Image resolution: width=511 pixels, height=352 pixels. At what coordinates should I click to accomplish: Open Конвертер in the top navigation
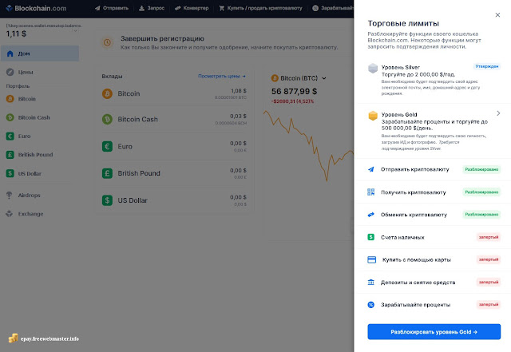[x=192, y=8]
